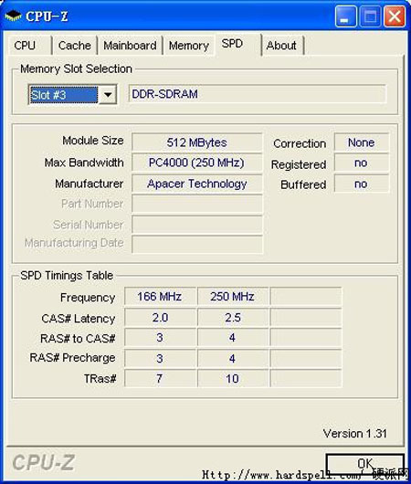Click the CPU-Z window title text
The image size is (411, 484).
[47, 16]
